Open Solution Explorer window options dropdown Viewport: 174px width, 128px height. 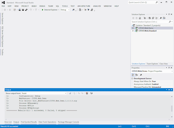tap(166, 14)
